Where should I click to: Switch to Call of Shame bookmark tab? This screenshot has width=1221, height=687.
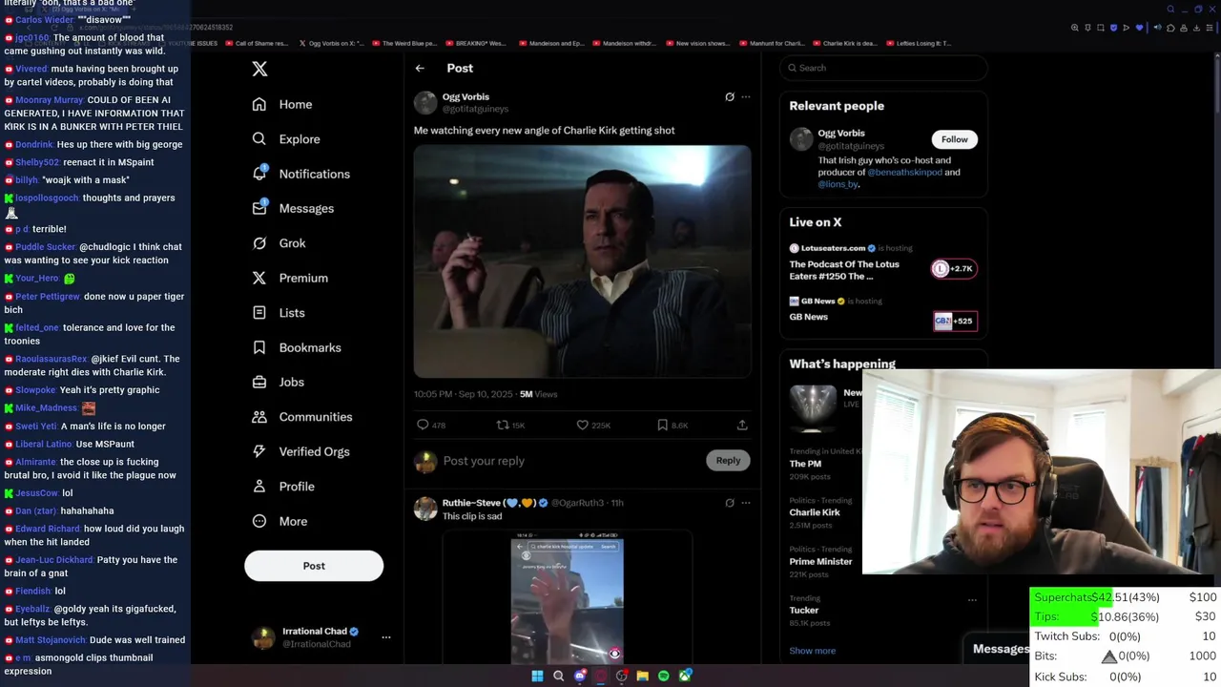click(x=256, y=43)
